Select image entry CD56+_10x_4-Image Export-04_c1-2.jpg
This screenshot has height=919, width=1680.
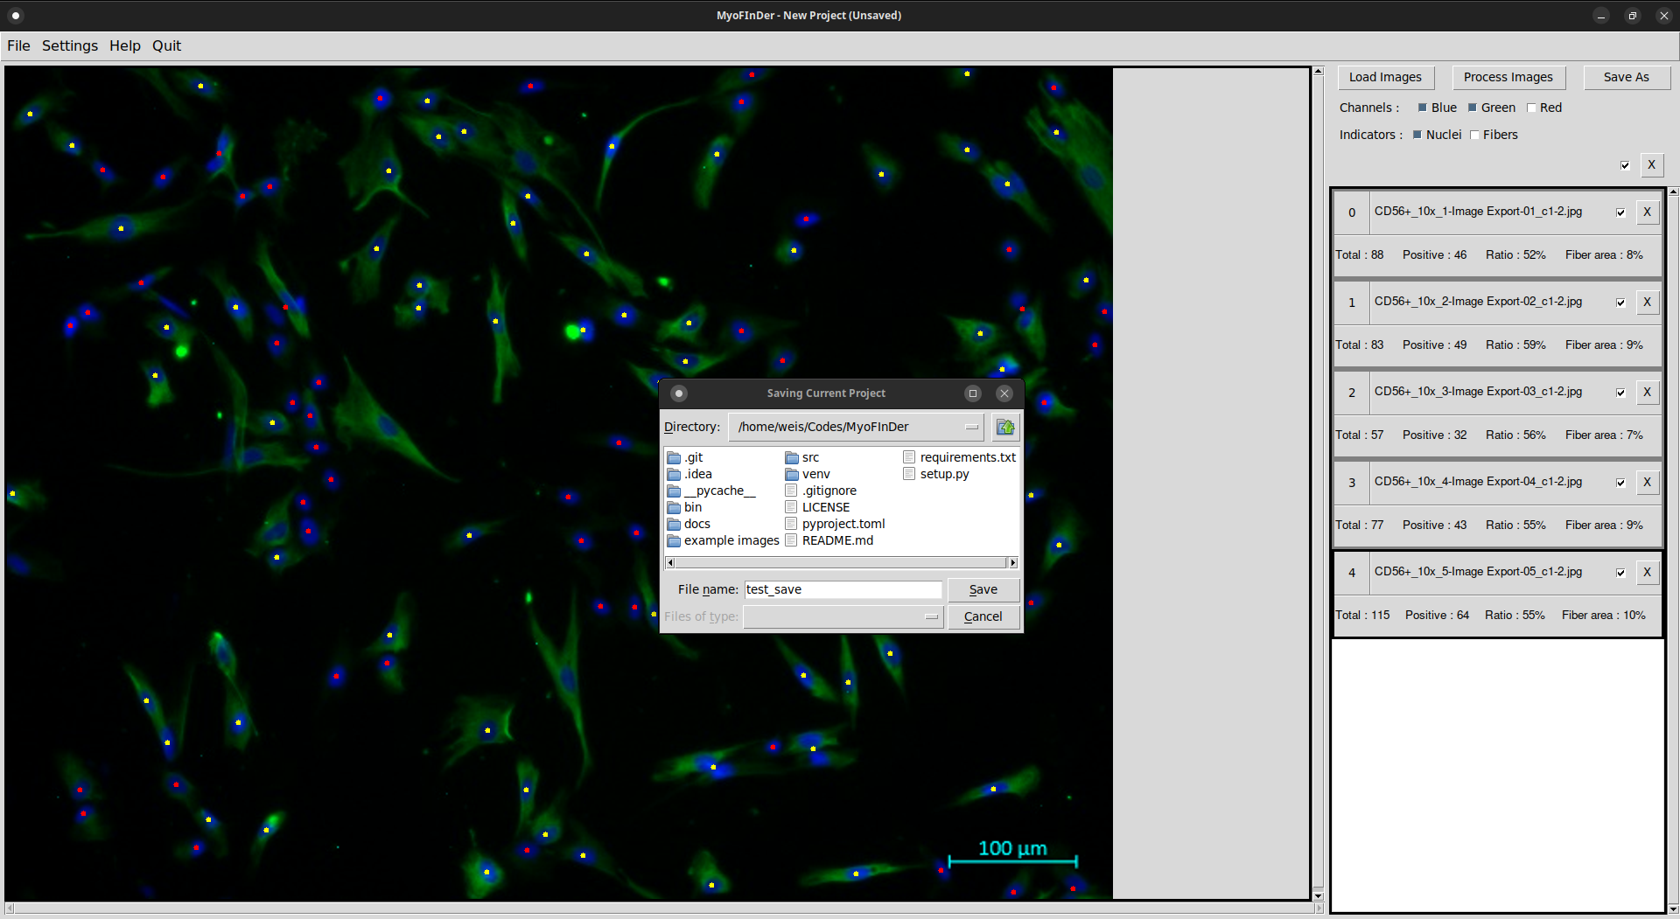1478,482
